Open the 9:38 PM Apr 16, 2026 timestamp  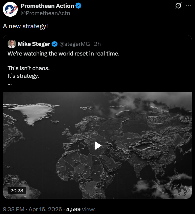(x=33, y=209)
